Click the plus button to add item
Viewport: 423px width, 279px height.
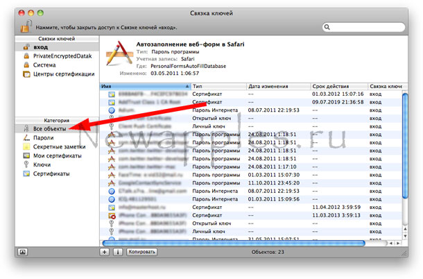(105, 252)
